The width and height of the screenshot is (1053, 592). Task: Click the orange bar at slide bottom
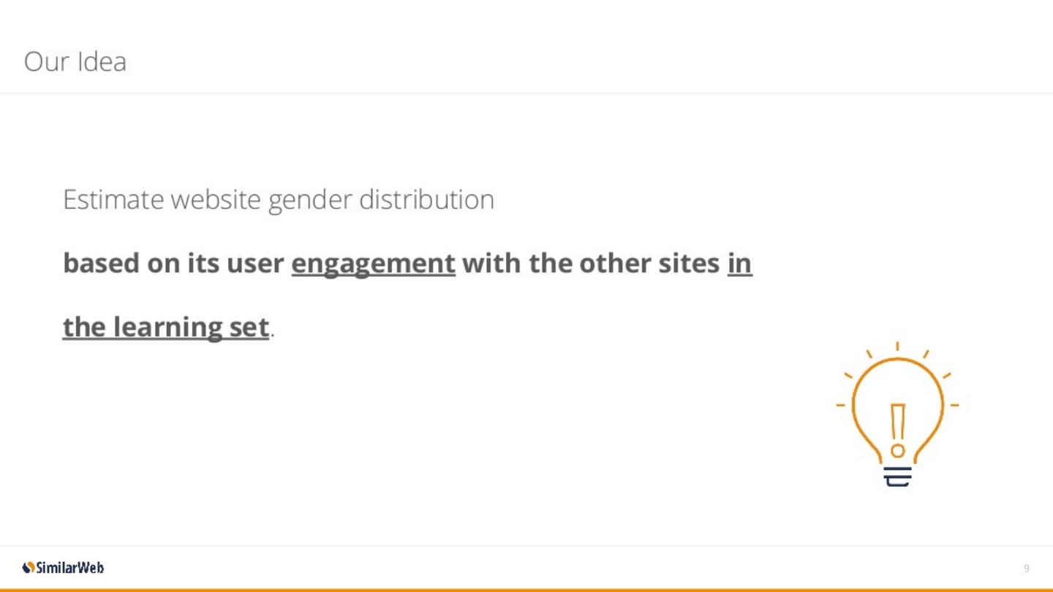pyautogui.click(x=526, y=589)
